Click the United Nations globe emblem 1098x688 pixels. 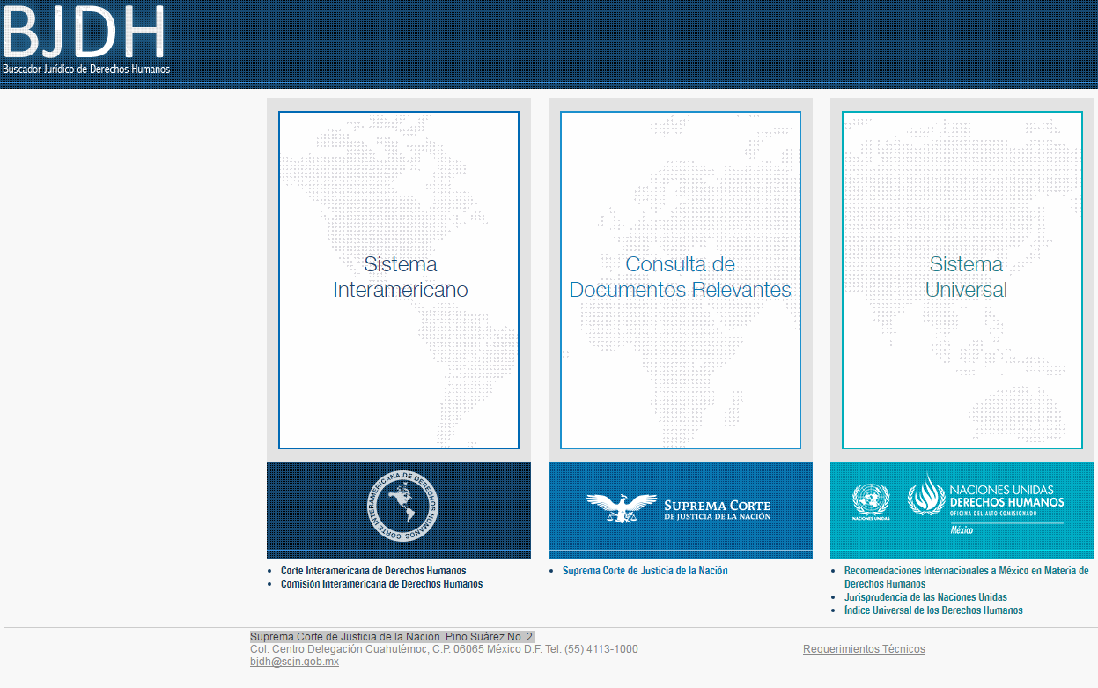coord(870,499)
